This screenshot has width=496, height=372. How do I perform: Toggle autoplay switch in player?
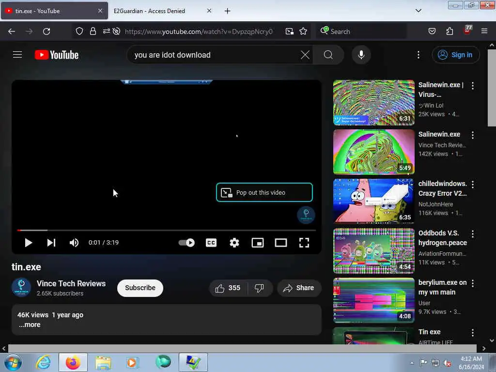[x=186, y=243]
